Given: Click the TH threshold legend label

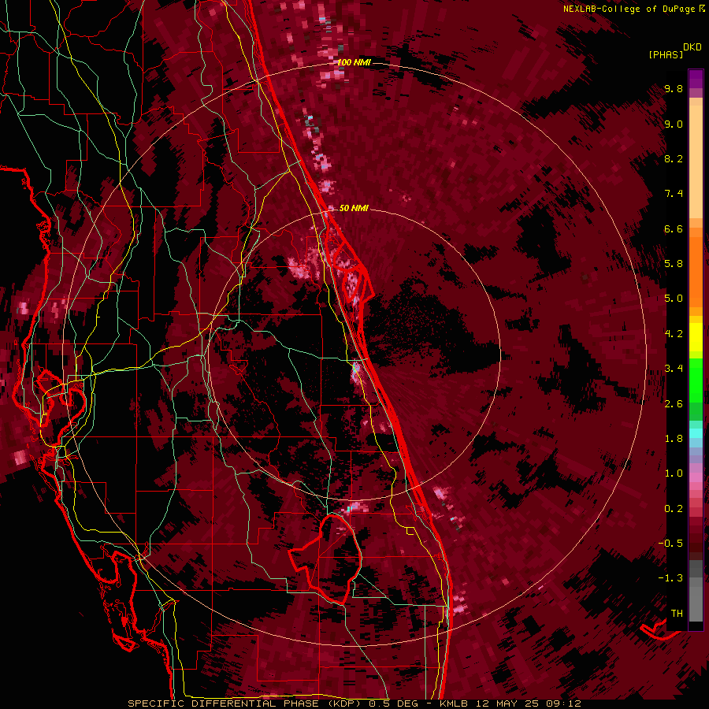Looking at the screenshot, I should coord(677,614).
